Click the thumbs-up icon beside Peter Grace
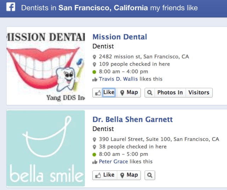 click(95, 162)
